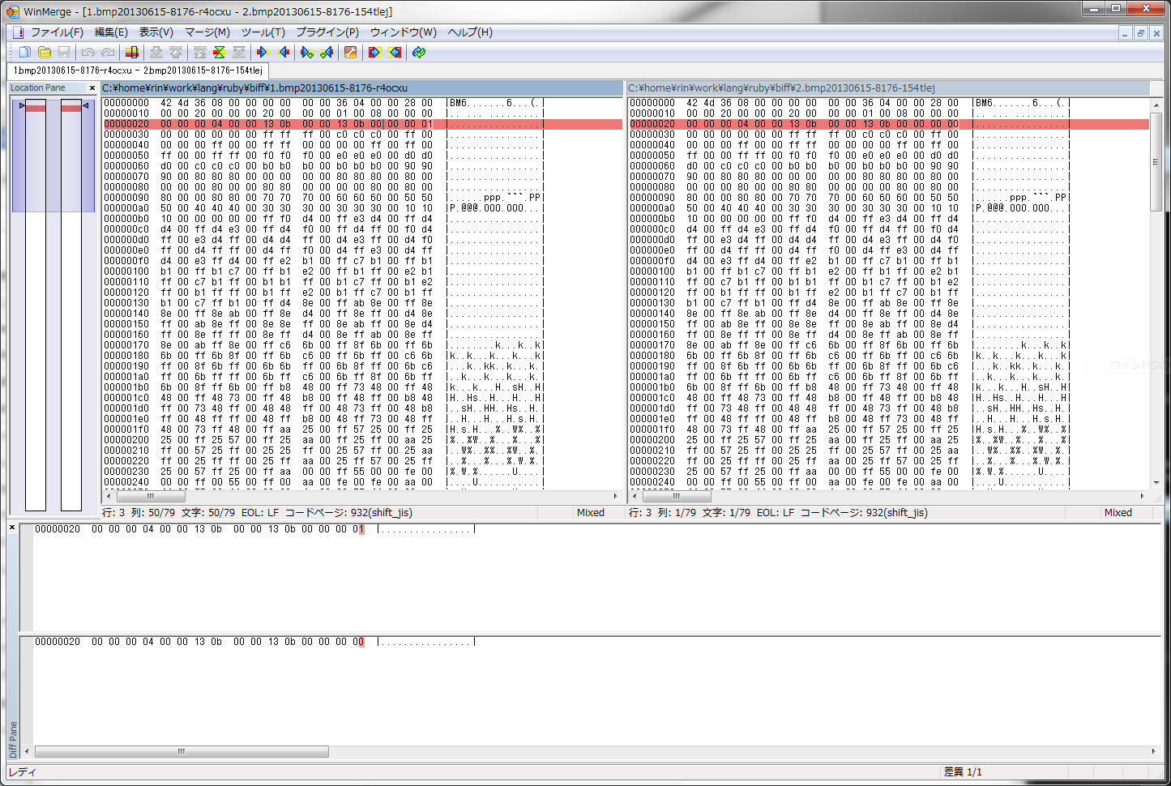Open the options wrench icon
The height and width of the screenshot is (786, 1171).
click(351, 53)
